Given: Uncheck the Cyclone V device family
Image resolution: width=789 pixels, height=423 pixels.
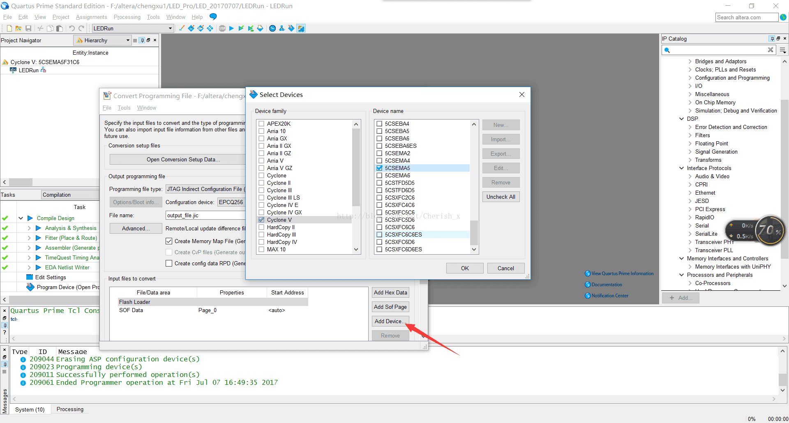Looking at the screenshot, I should [x=261, y=220].
